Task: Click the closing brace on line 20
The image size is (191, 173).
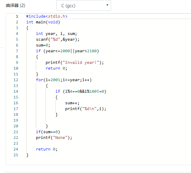Action: (47, 126)
